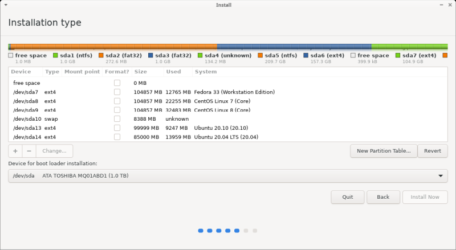Screen dimensions: 456x250
Task: Toggle Format checkbox for /dev/sda10 swap
Action: tap(117, 118)
